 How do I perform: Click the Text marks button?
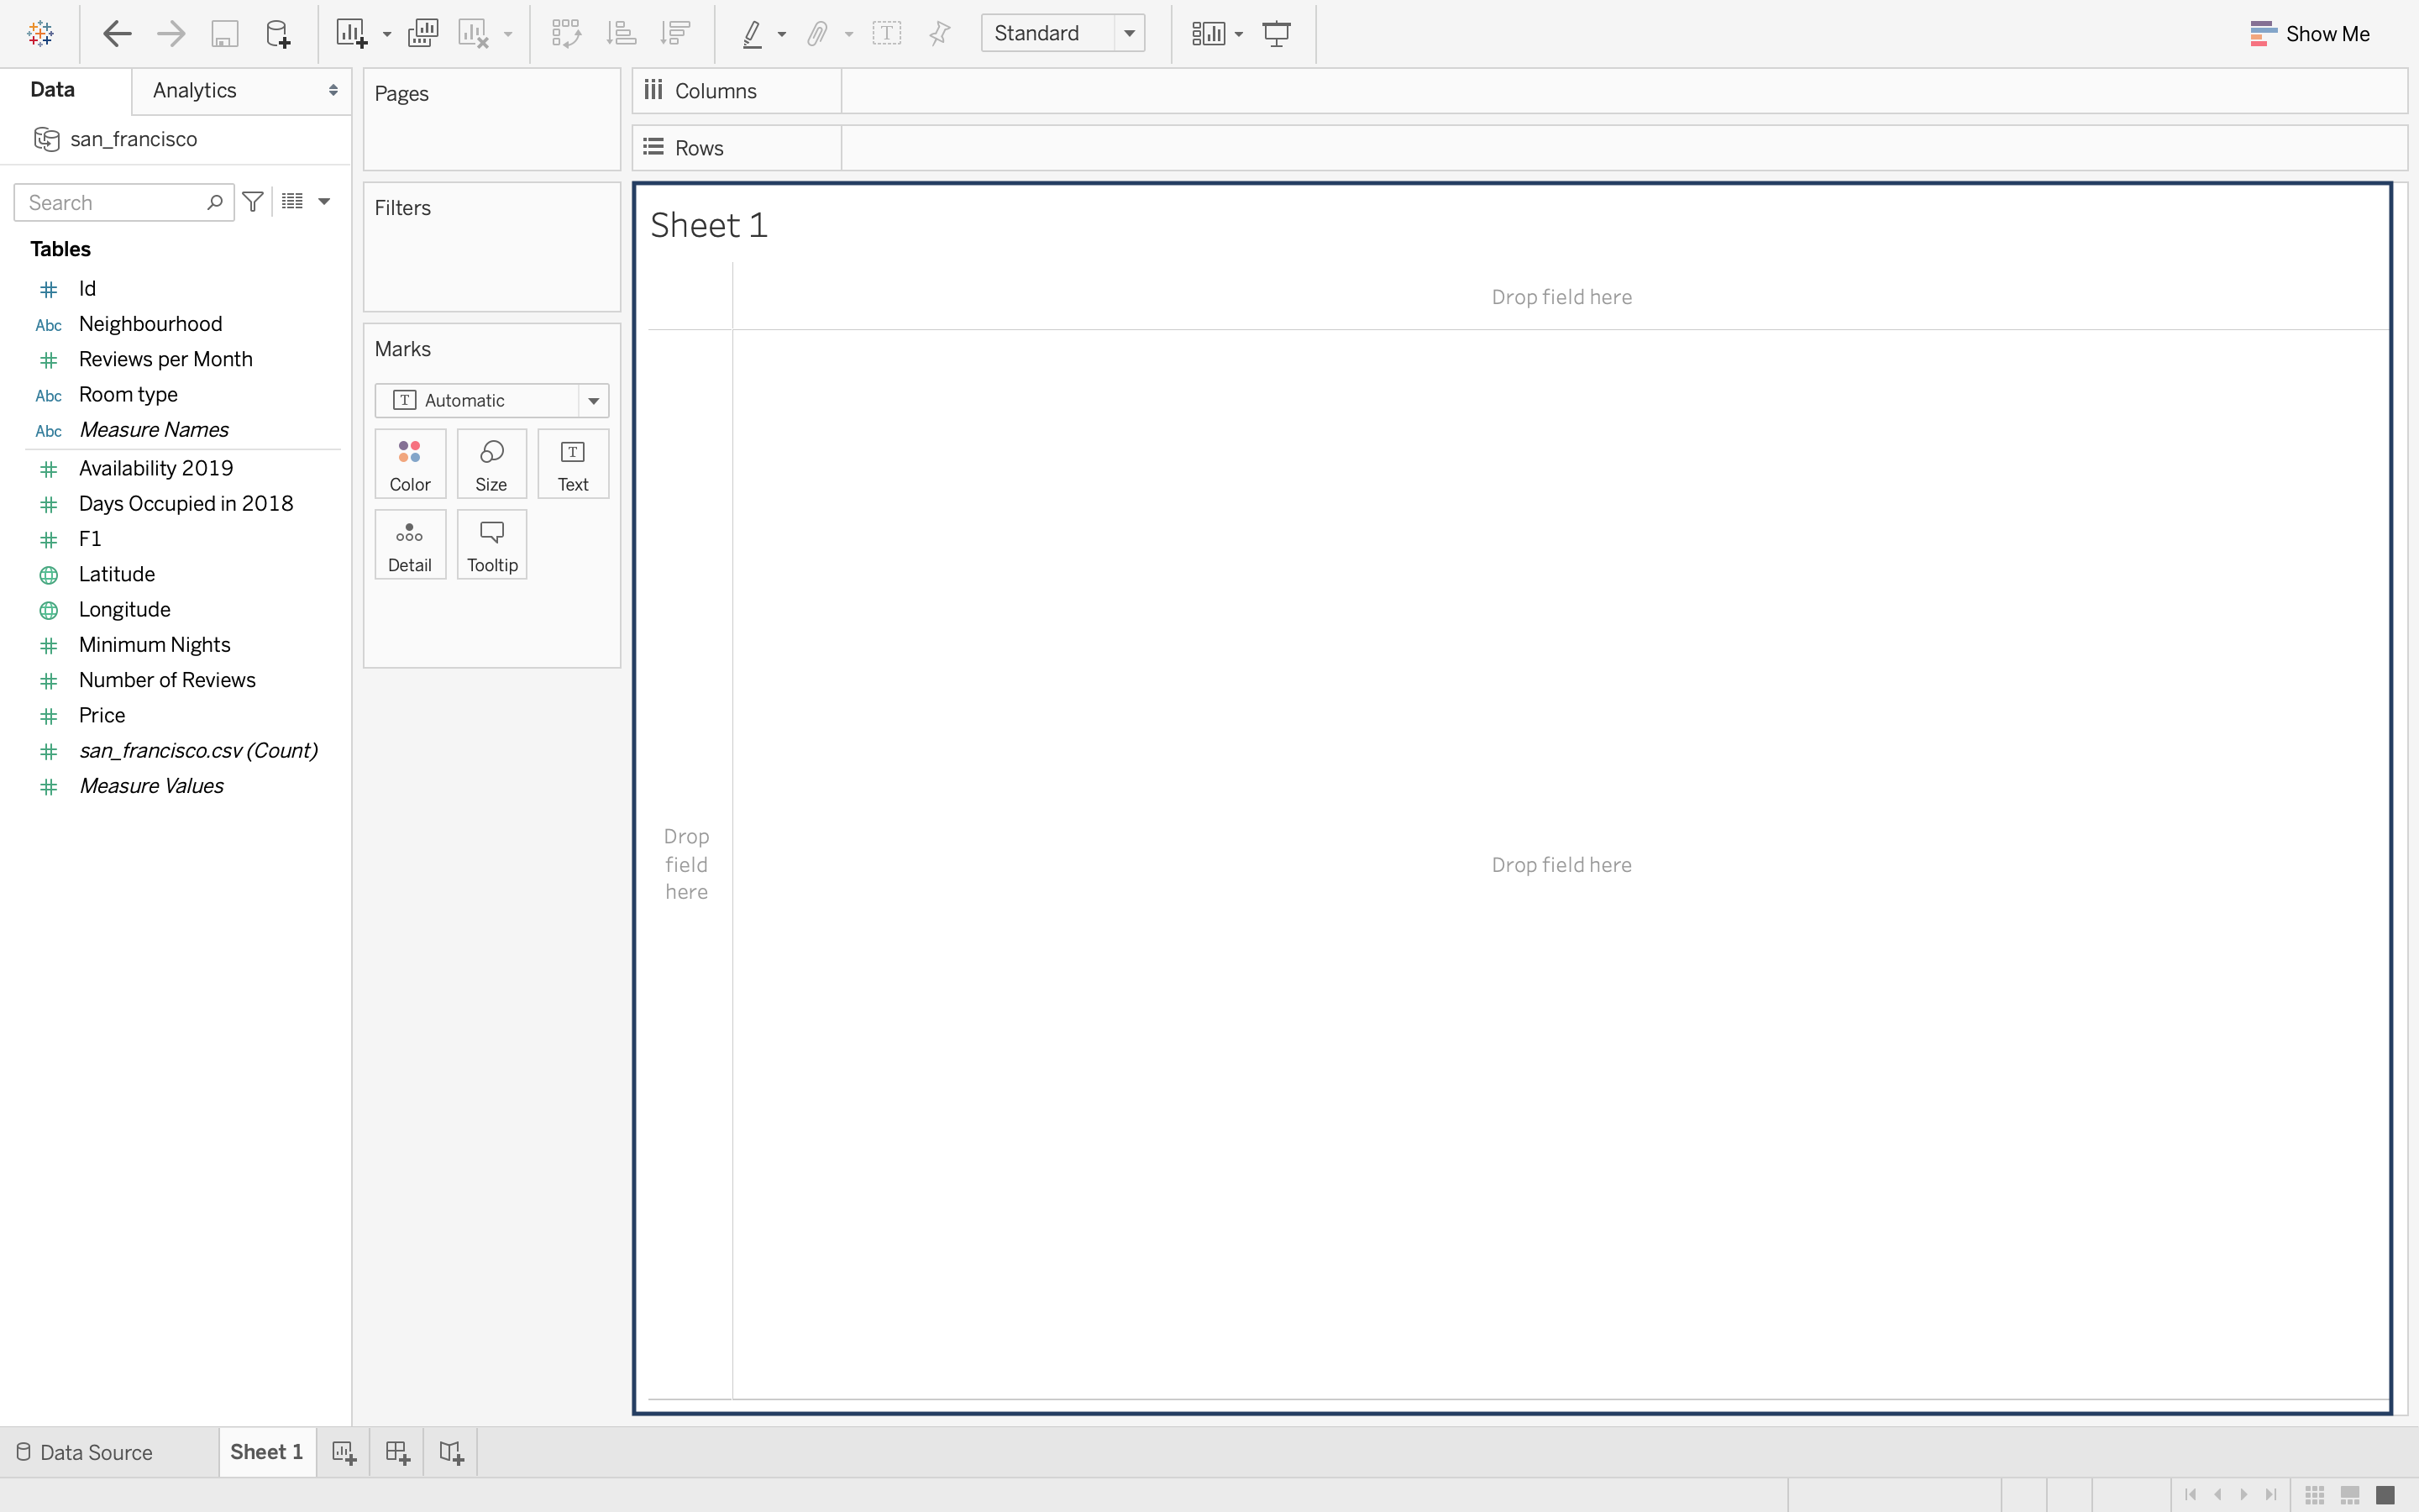[573, 464]
